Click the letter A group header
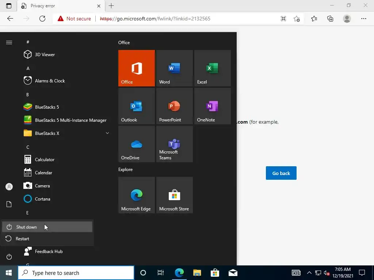 coord(28,69)
